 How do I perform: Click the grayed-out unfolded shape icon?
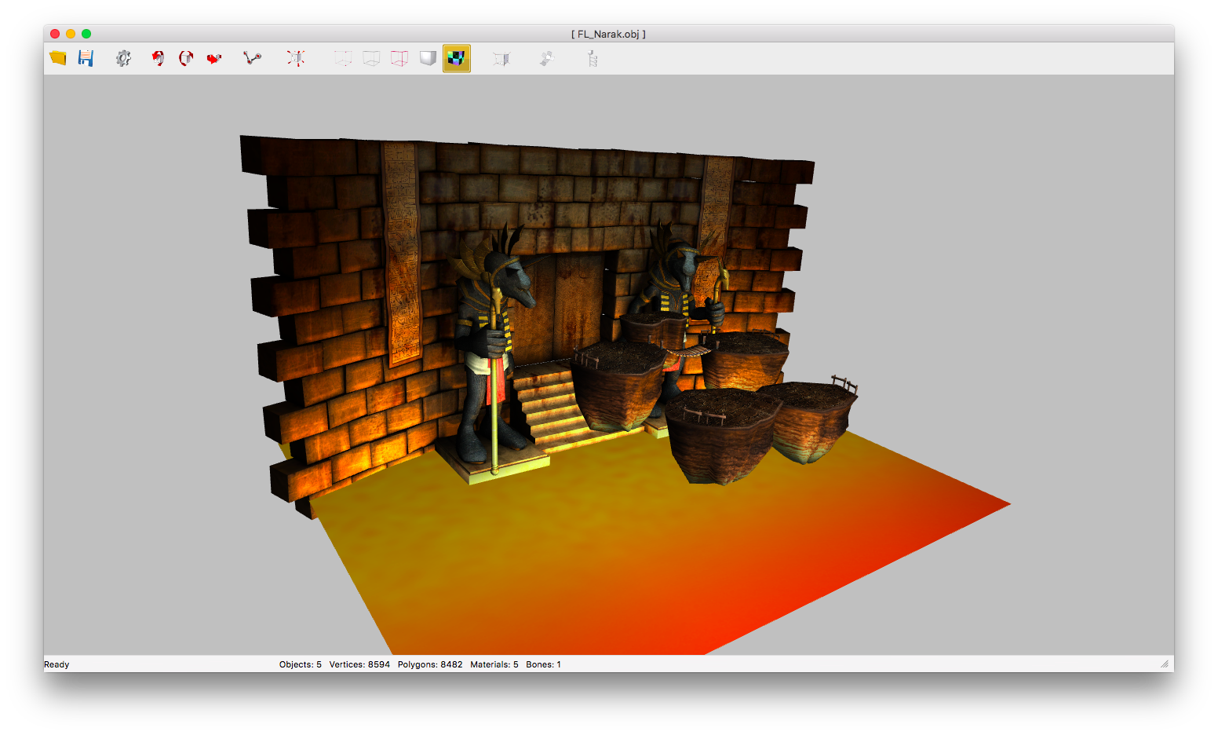(547, 58)
